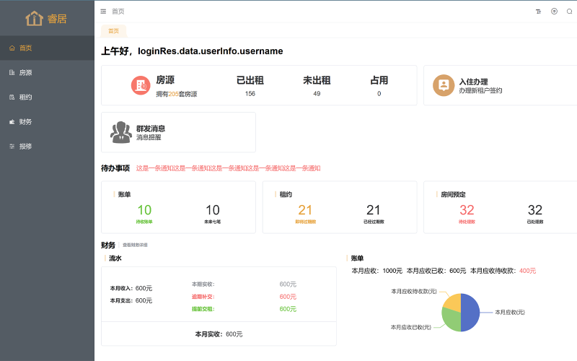The width and height of the screenshot is (577, 361).
Task: Click the 入住办理 person icon
Action: (x=443, y=86)
